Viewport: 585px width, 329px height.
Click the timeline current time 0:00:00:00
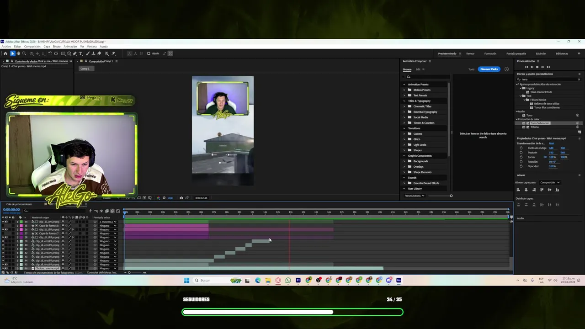(11, 210)
